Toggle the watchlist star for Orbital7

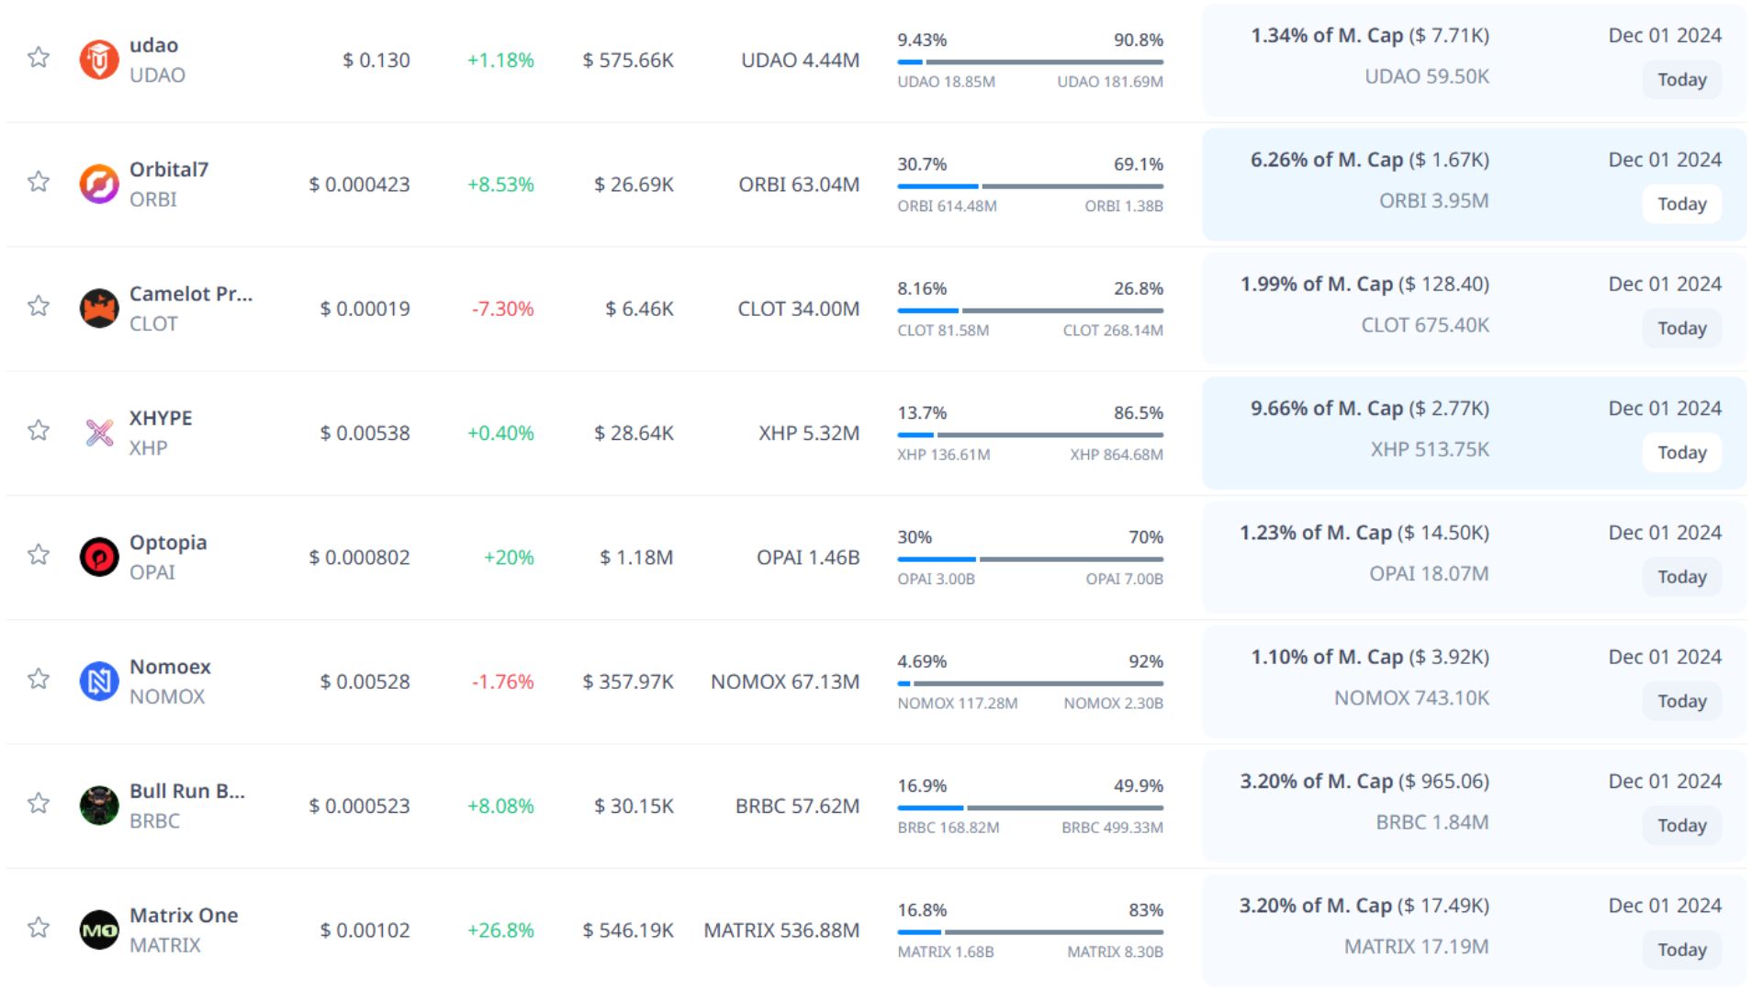click(39, 182)
